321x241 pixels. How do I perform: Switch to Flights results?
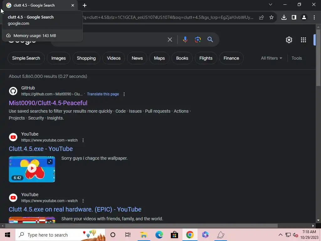click(206, 58)
